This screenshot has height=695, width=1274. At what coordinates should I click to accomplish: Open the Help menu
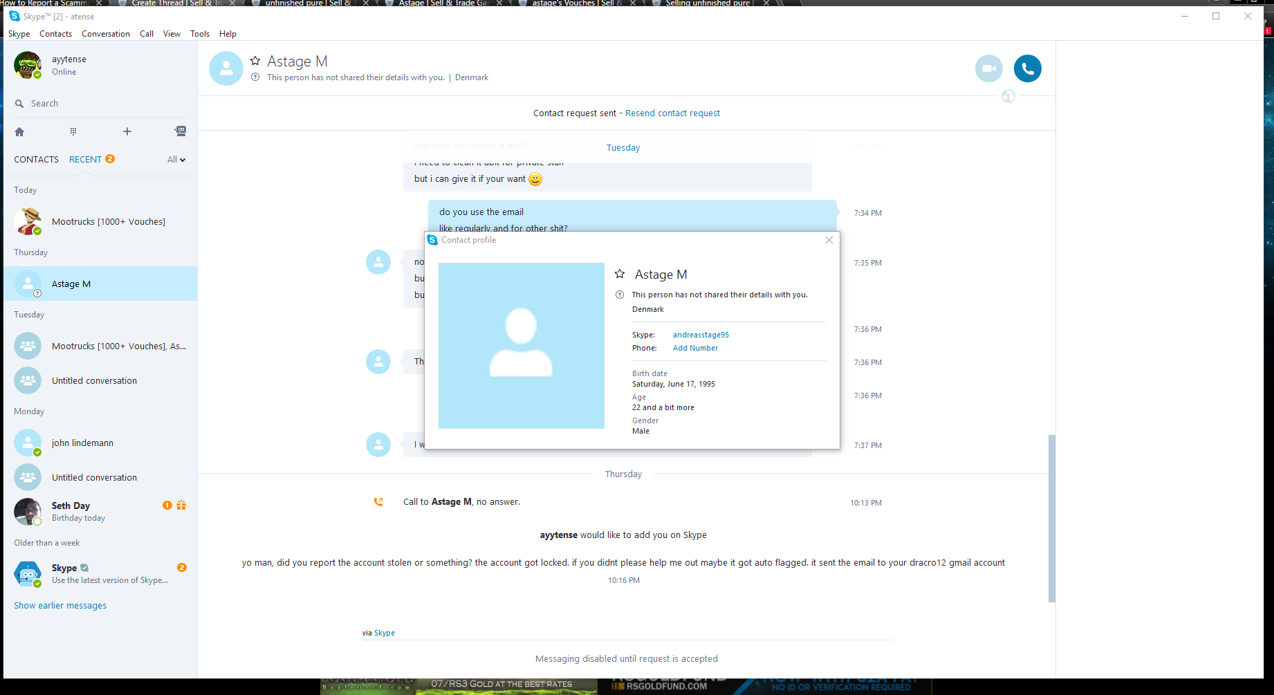pyautogui.click(x=228, y=34)
